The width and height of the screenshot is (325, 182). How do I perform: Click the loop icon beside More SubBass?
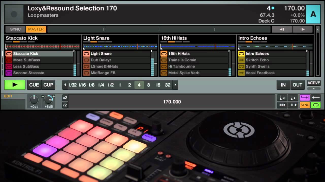(x=9, y=60)
